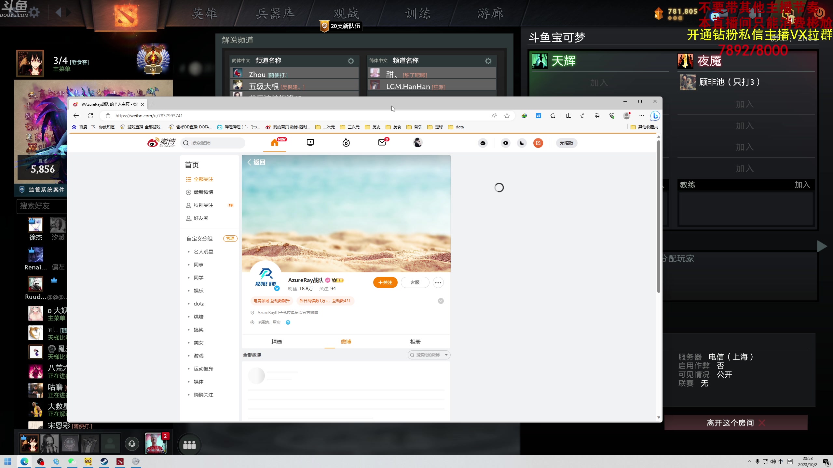This screenshot has width=833, height=468.
Task: Open Steam from Windows taskbar
Action: pyautogui.click(x=104, y=461)
